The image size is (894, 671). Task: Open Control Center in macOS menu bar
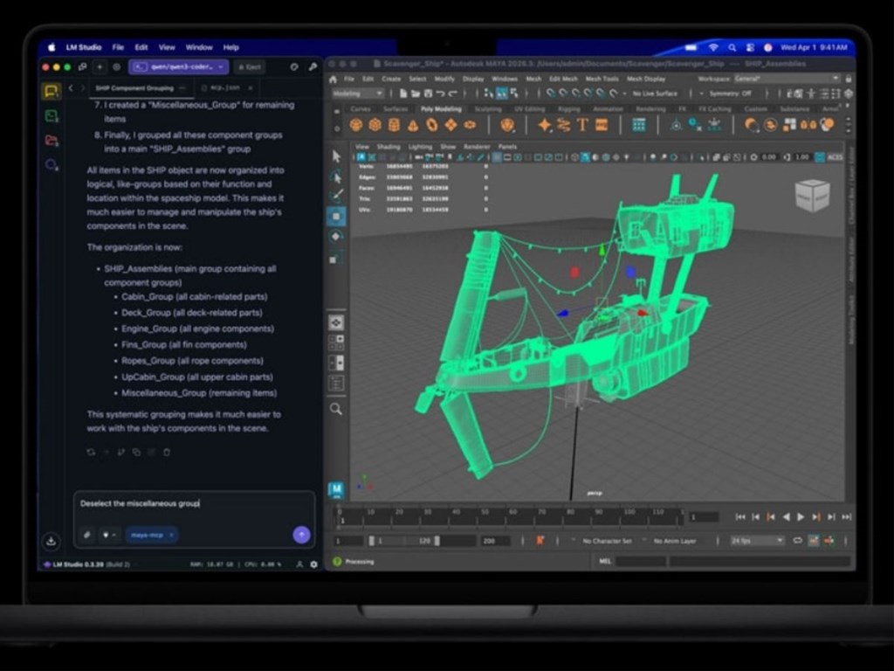point(750,47)
